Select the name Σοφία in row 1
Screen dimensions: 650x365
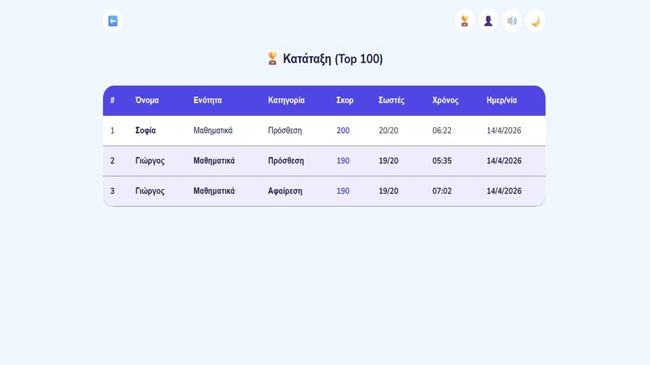point(145,131)
